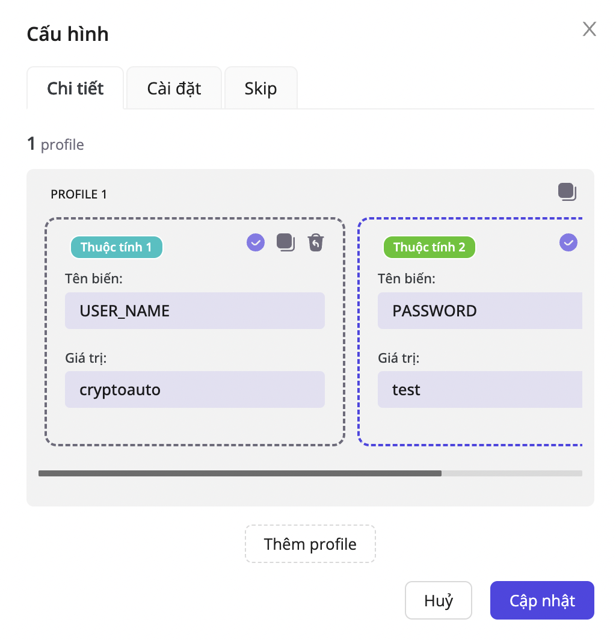Toggle the checkmark on Thuộc tính 2
The image size is (616, 640).
pyautogui.click(x=568, y=242)
